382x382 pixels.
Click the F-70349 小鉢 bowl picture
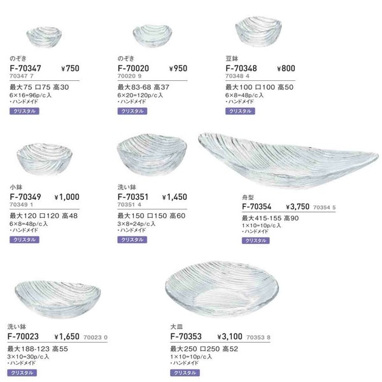coord(45,159)
